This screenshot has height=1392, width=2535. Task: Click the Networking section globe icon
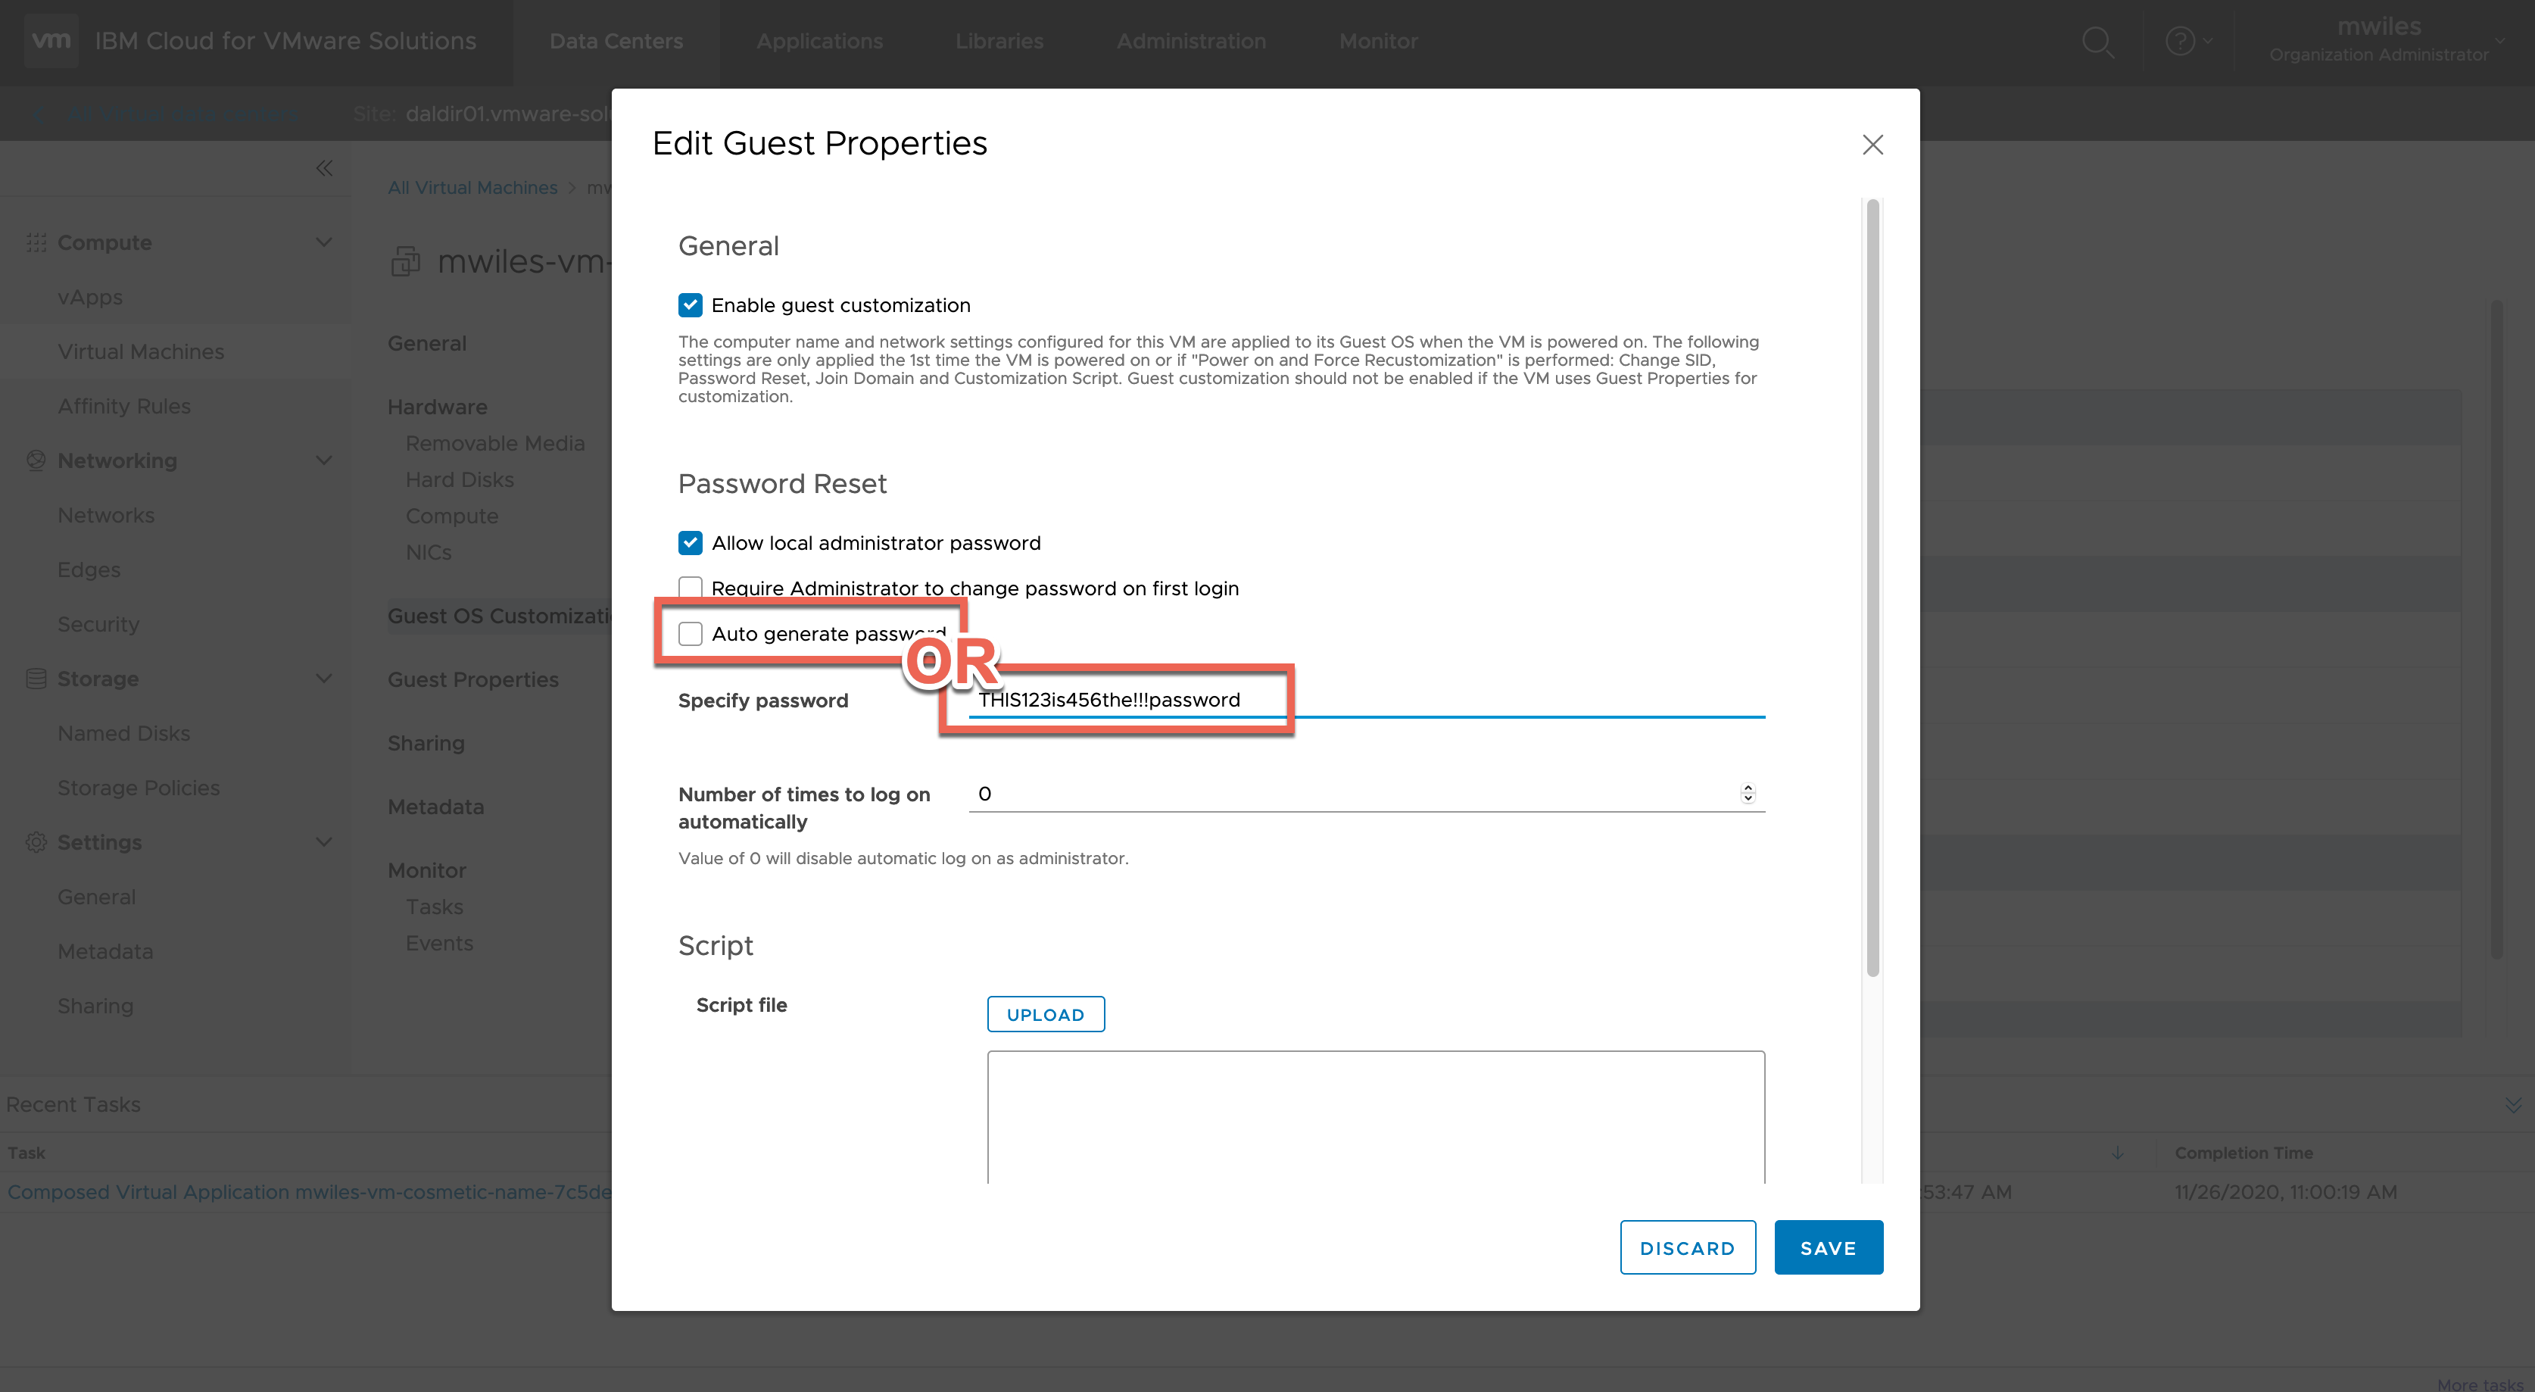click(x=36, y=460)
